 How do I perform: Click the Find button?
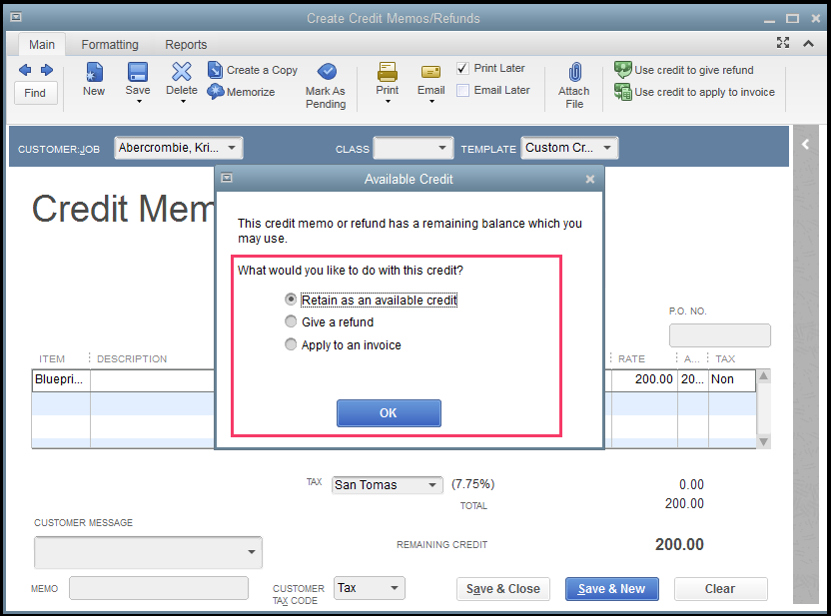[x=35, y=93]
